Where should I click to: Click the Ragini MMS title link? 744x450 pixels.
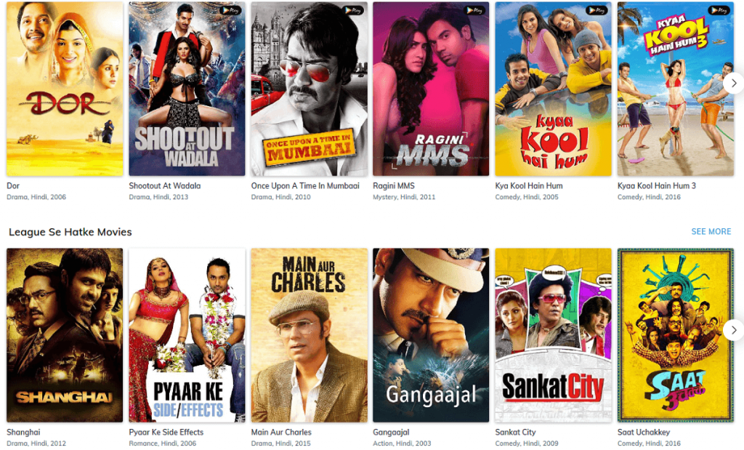click(x=394, y=186)
